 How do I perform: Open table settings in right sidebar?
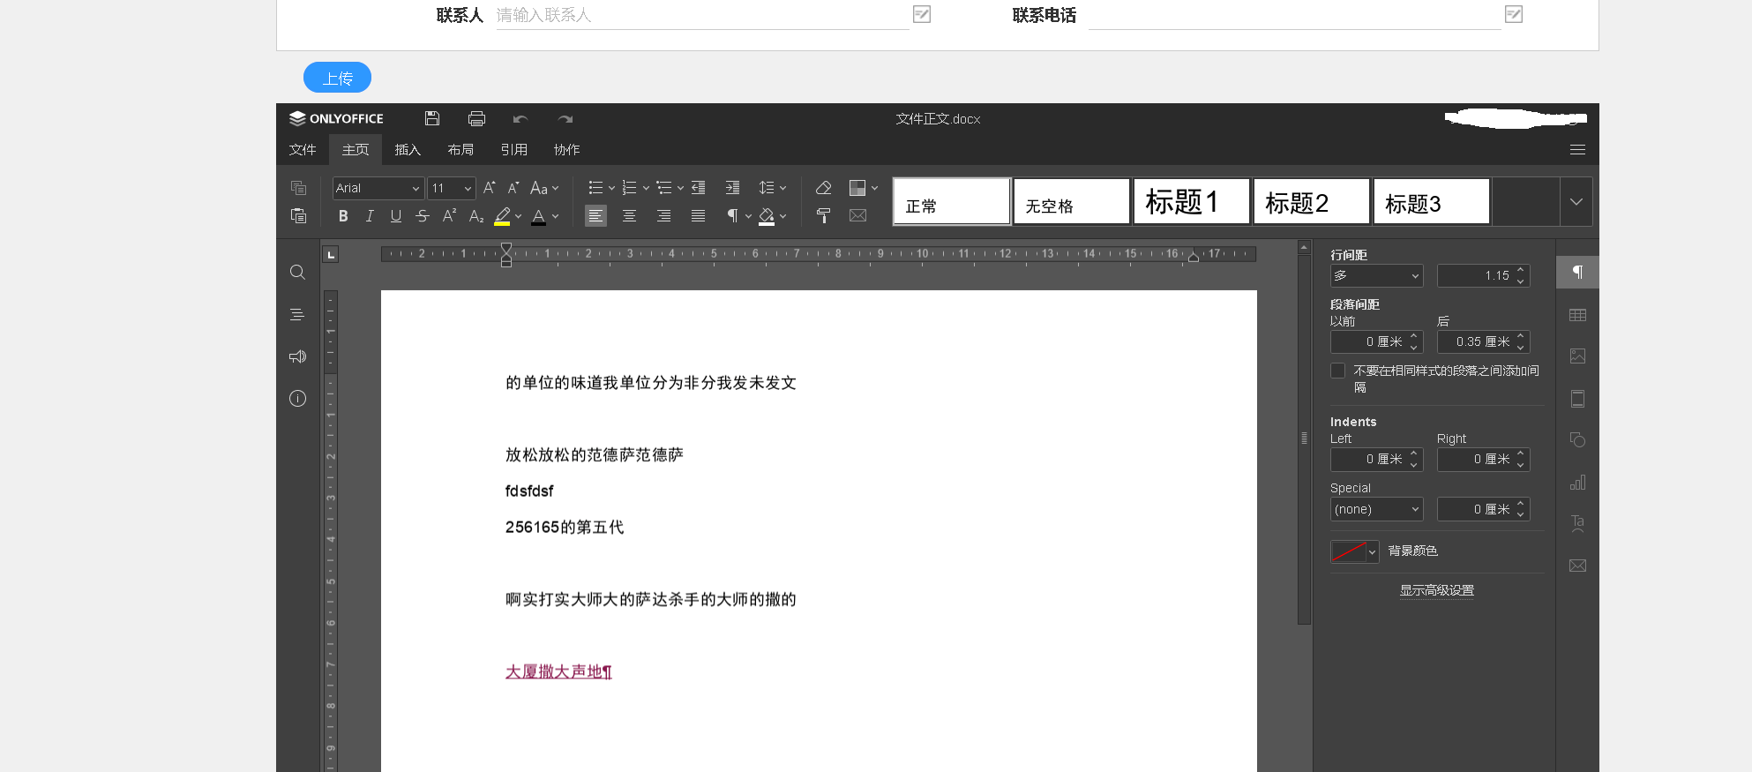click(1577, 315)
